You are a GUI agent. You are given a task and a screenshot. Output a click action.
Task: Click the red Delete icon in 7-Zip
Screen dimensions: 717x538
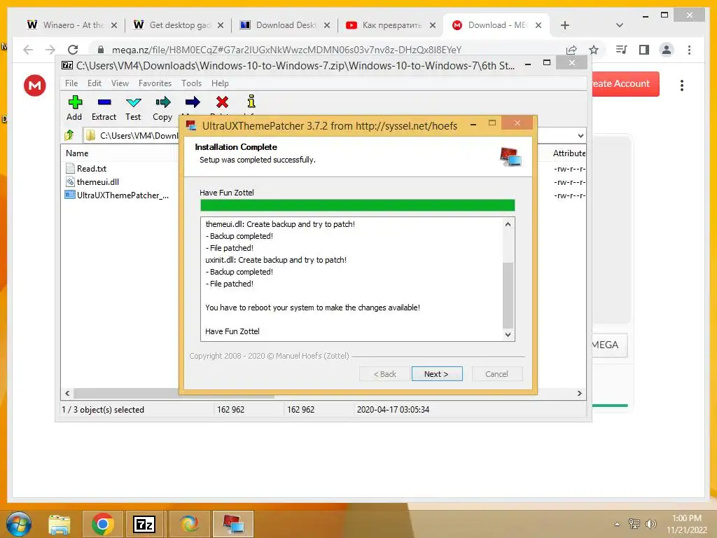click(222, 102)
